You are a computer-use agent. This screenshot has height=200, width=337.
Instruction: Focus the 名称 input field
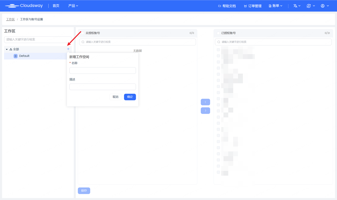(102, 70)
